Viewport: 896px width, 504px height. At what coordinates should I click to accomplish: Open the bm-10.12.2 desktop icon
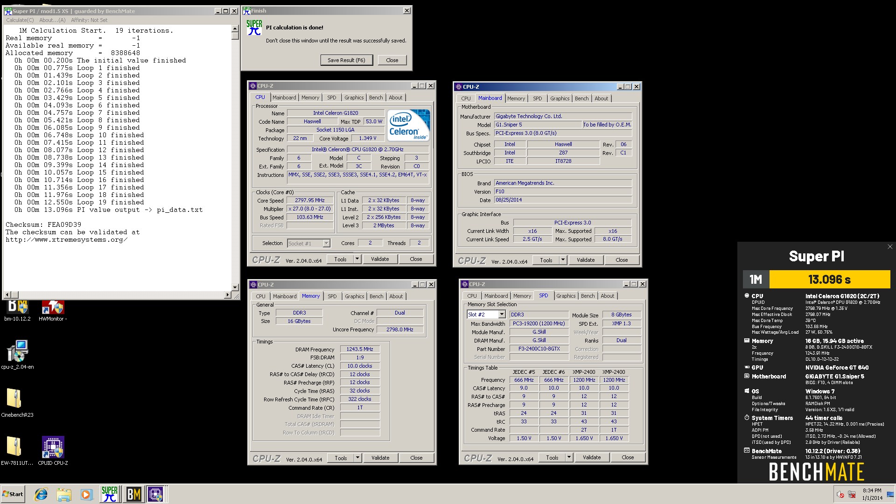17,310
